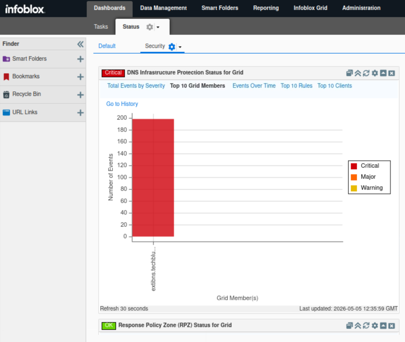The image size is (405, 342).
Task: Open the Security dashboard dropdown arrow
Action: click(180, 47)
